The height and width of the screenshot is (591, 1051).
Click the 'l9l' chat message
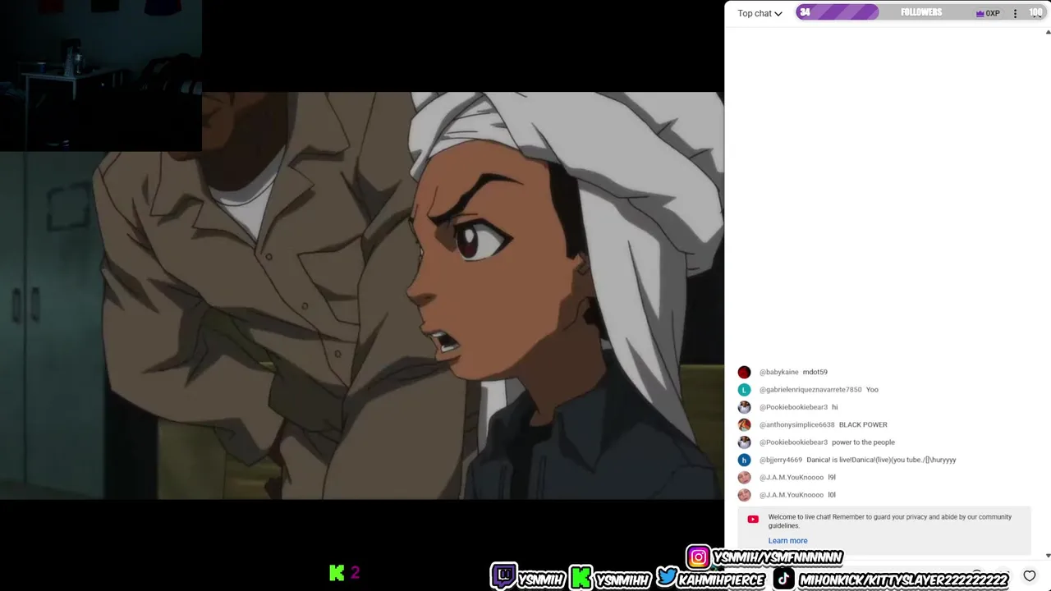point(831,477)
